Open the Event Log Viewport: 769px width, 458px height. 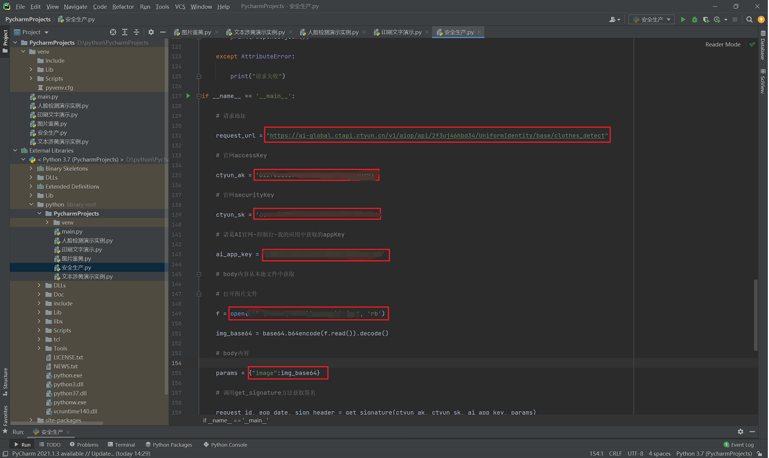click(x=739, y=445)
